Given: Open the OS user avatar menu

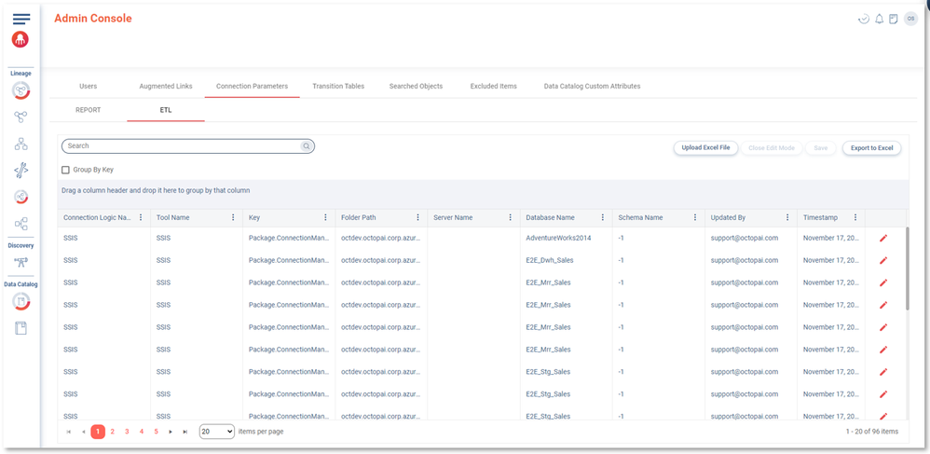Looking at the screenshot, I should coord(909,19).
